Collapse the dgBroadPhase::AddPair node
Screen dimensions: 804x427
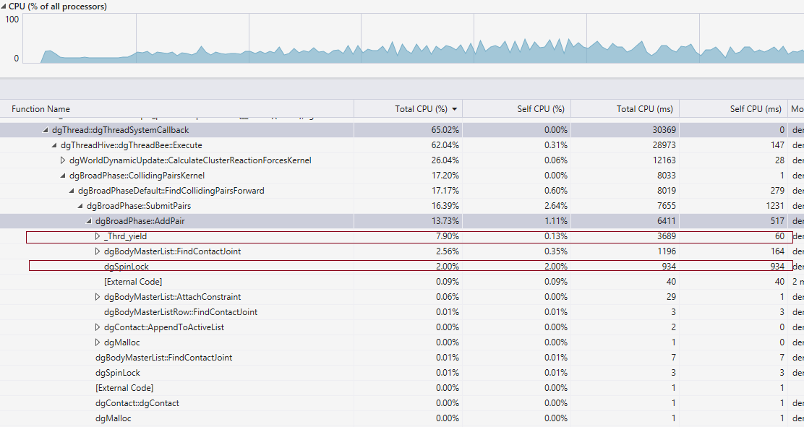pos(89,221)
